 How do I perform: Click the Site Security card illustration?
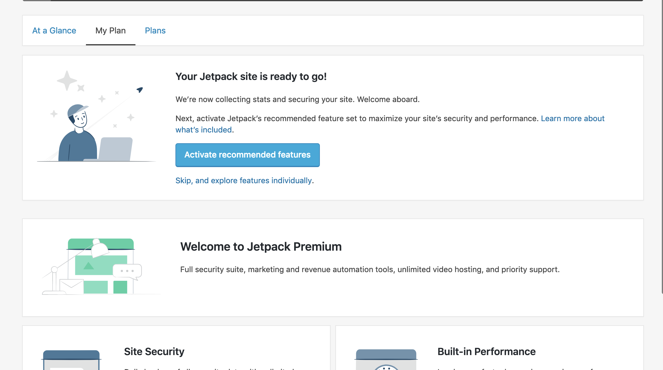(71, 359)
